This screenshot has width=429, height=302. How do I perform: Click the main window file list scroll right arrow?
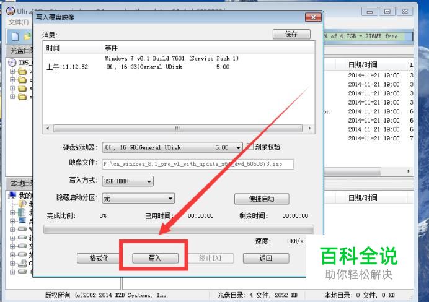pyautogui.click(x=409, y=171)
